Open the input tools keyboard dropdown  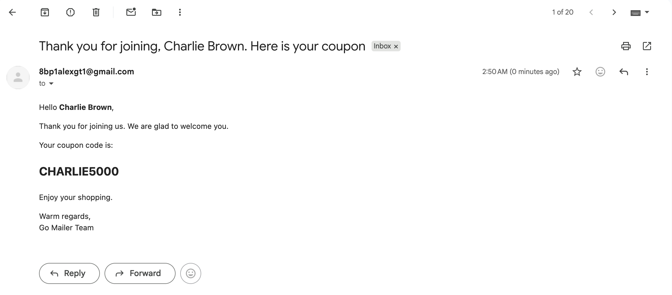tap(647, 12)
